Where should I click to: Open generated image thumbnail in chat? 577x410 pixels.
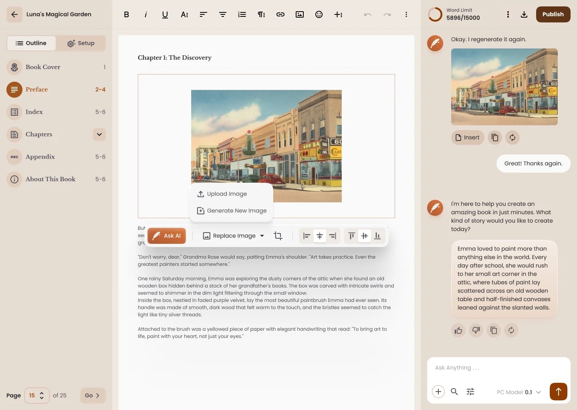click(x=504, y=87)
